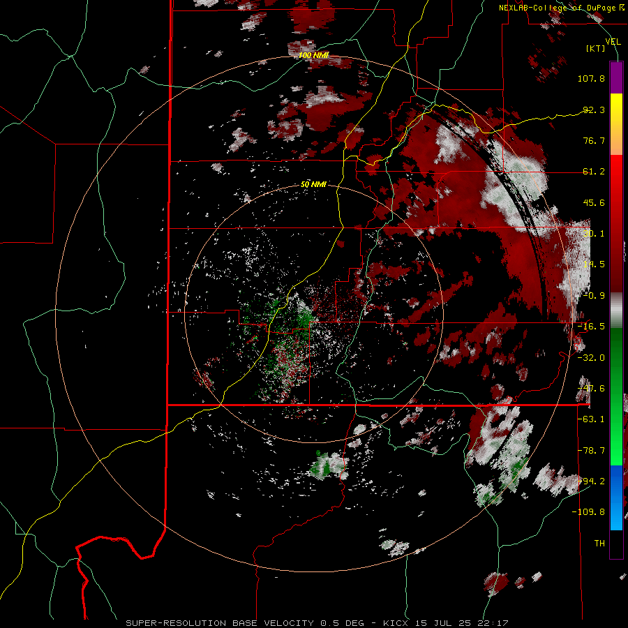Screen dimensions: 628x628
Task: Click the -109.8 velocity scale value
Action: click(x=588, y=512)
